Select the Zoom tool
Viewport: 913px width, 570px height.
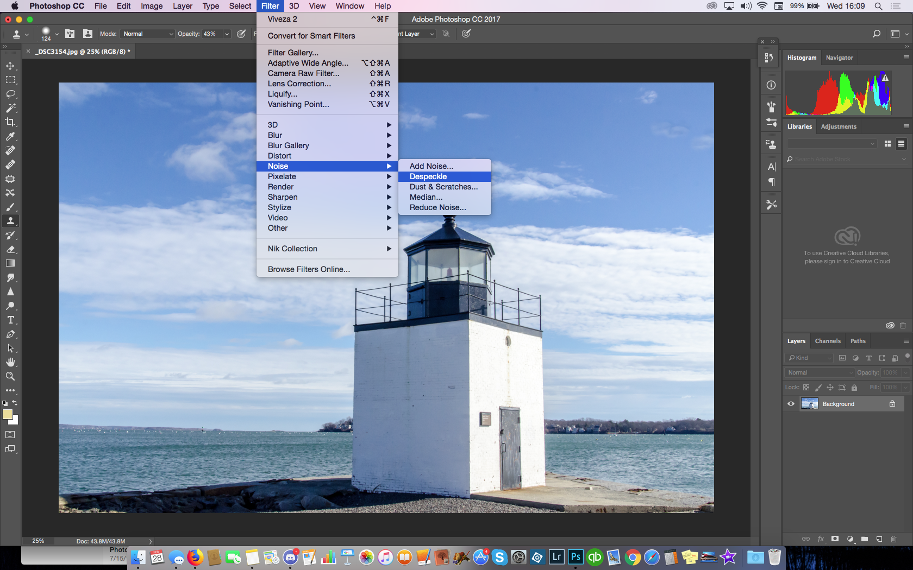tap(10, 376)
